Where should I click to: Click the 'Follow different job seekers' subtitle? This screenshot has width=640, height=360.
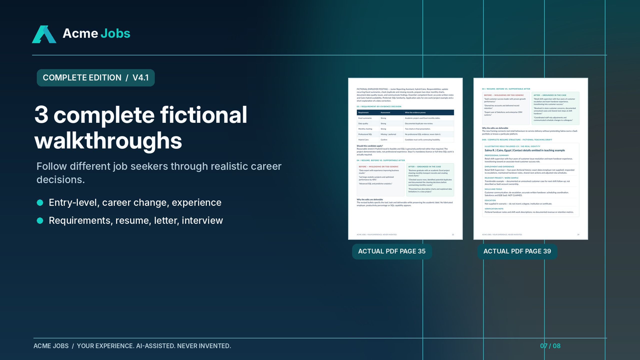pos(159,173)
